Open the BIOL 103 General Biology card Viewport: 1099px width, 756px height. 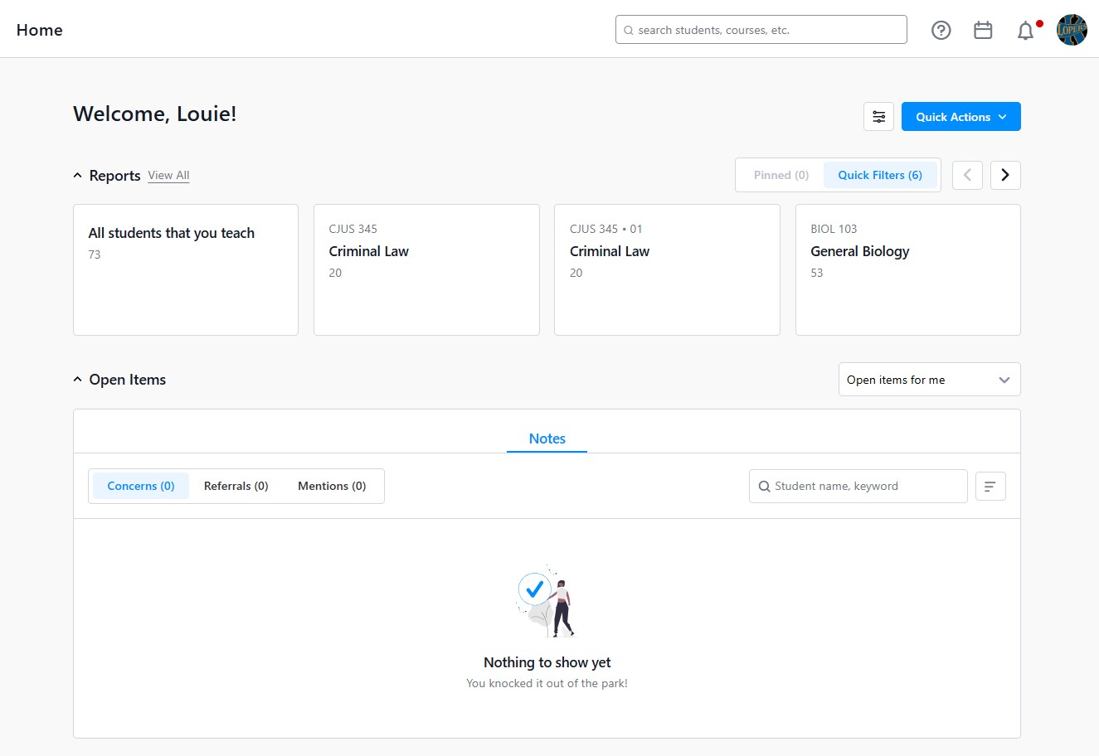click(x=908, y=270)
